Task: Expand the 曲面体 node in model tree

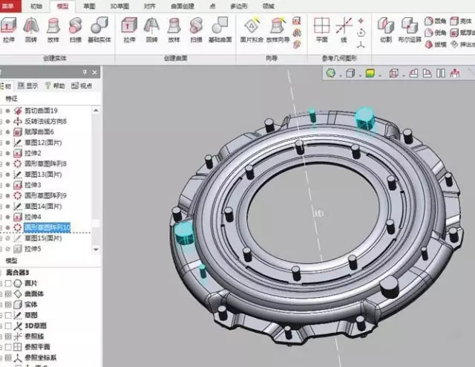Action: (1, 293)
